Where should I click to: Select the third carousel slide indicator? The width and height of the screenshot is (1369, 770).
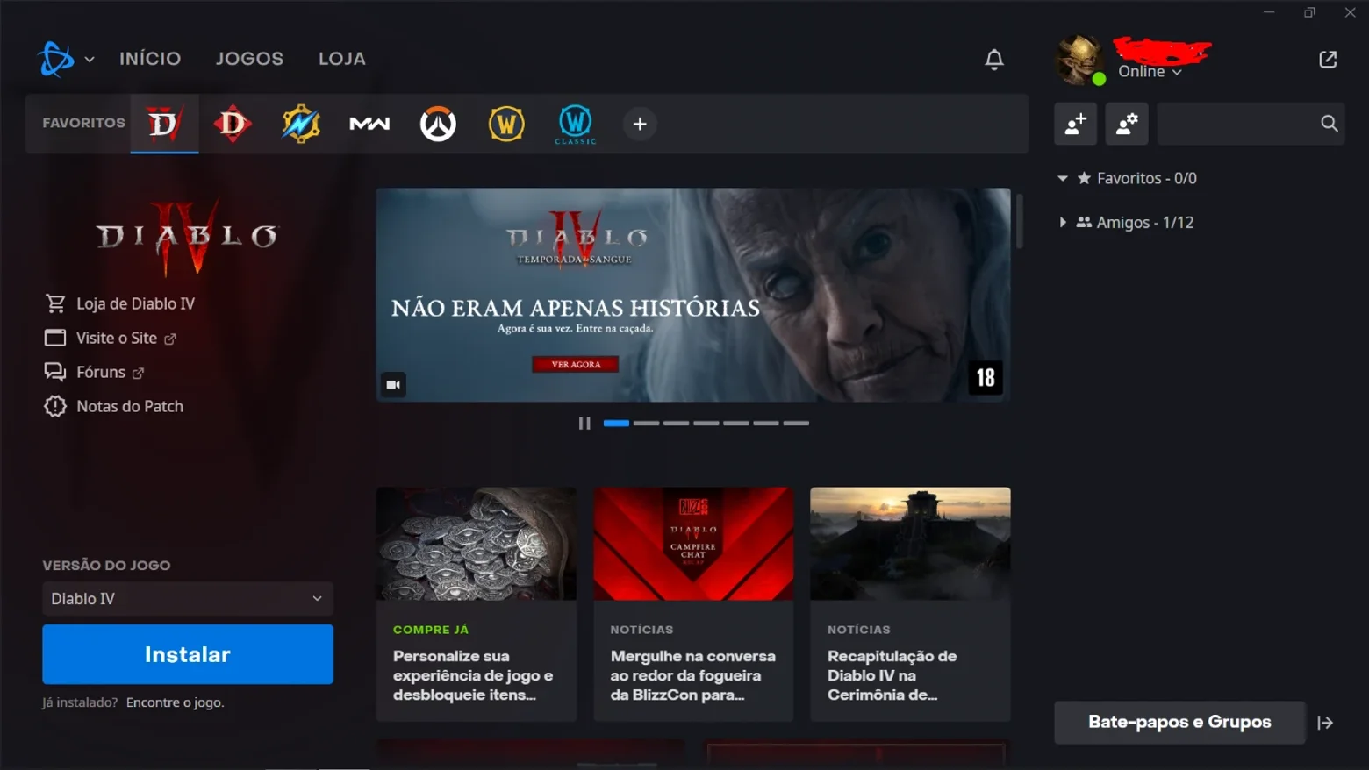[676, 423]
